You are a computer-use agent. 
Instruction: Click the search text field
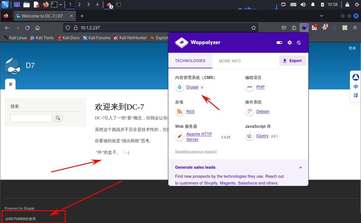point(31,118)
